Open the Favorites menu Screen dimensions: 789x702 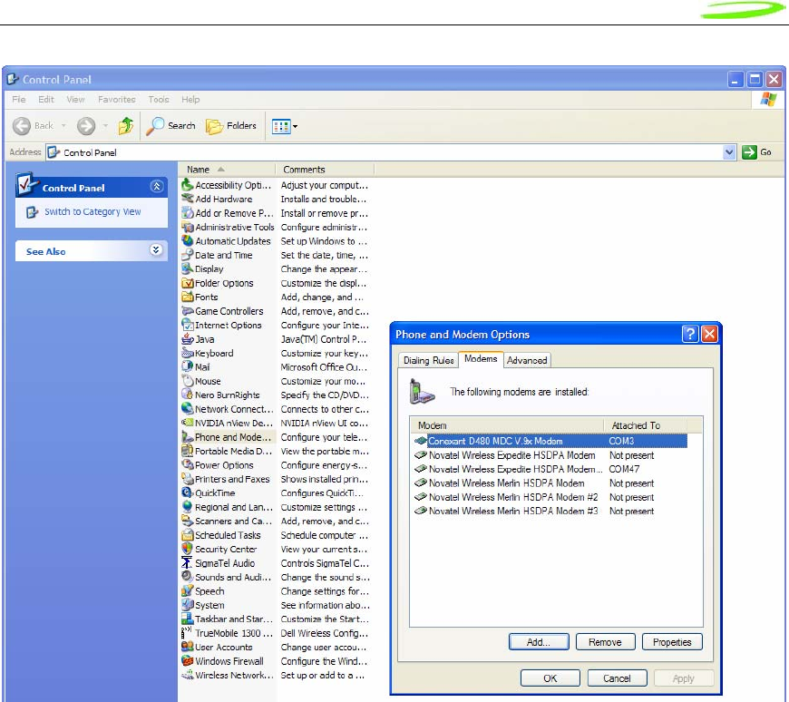[x=117, y=99]
